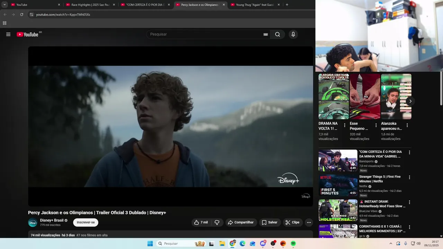This screenshot has height=249, width=443.
Task: Open options for INSTANT DRAW HolsterReady video
Action: click(x=409, y=202)
